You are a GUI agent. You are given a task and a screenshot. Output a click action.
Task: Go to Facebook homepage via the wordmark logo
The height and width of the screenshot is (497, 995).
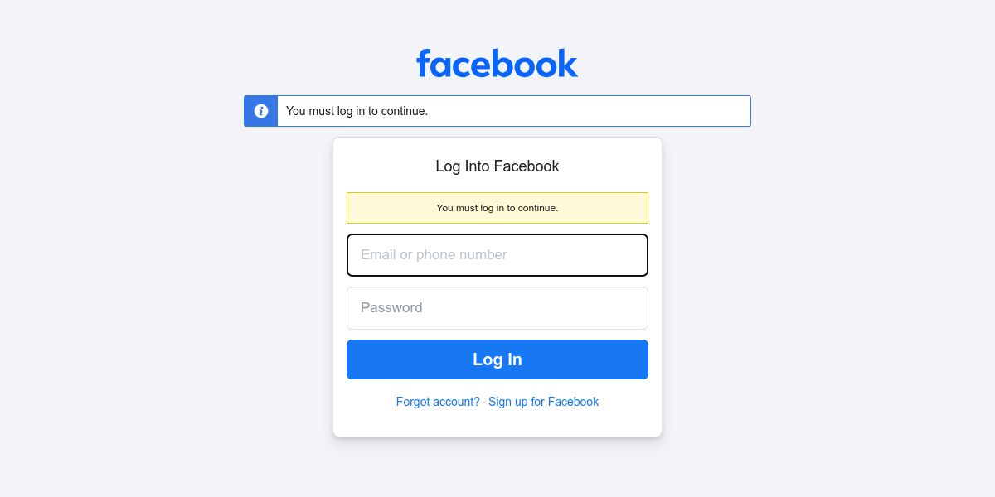tap(497, 63)
